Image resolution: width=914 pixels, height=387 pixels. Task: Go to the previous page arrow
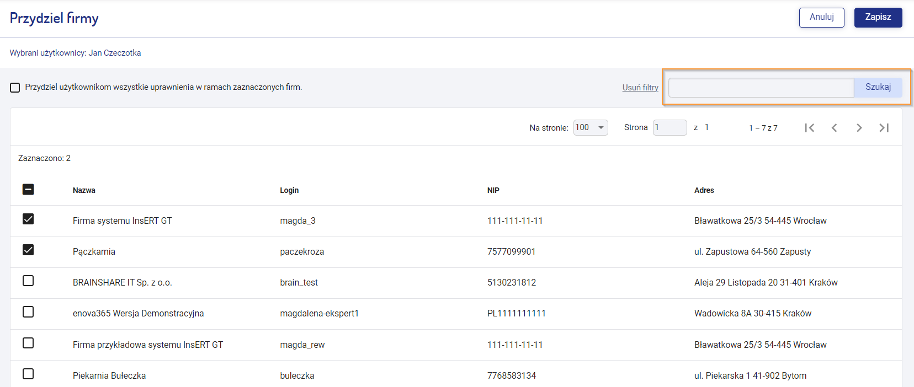click(x=835, y=128)
